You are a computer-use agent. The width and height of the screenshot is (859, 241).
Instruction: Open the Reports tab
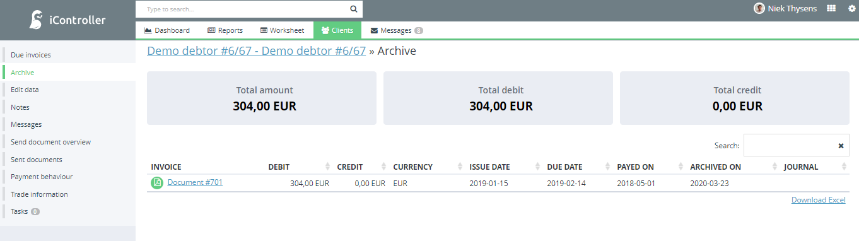click(225, 30)
